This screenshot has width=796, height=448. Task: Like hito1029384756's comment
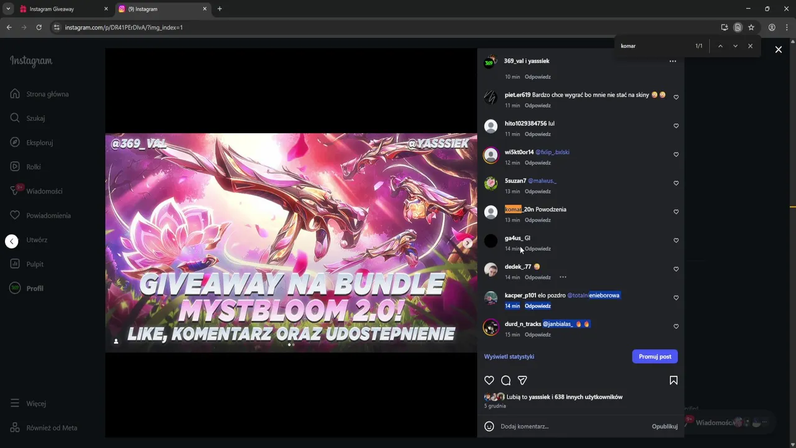click(x=676, y=126)
